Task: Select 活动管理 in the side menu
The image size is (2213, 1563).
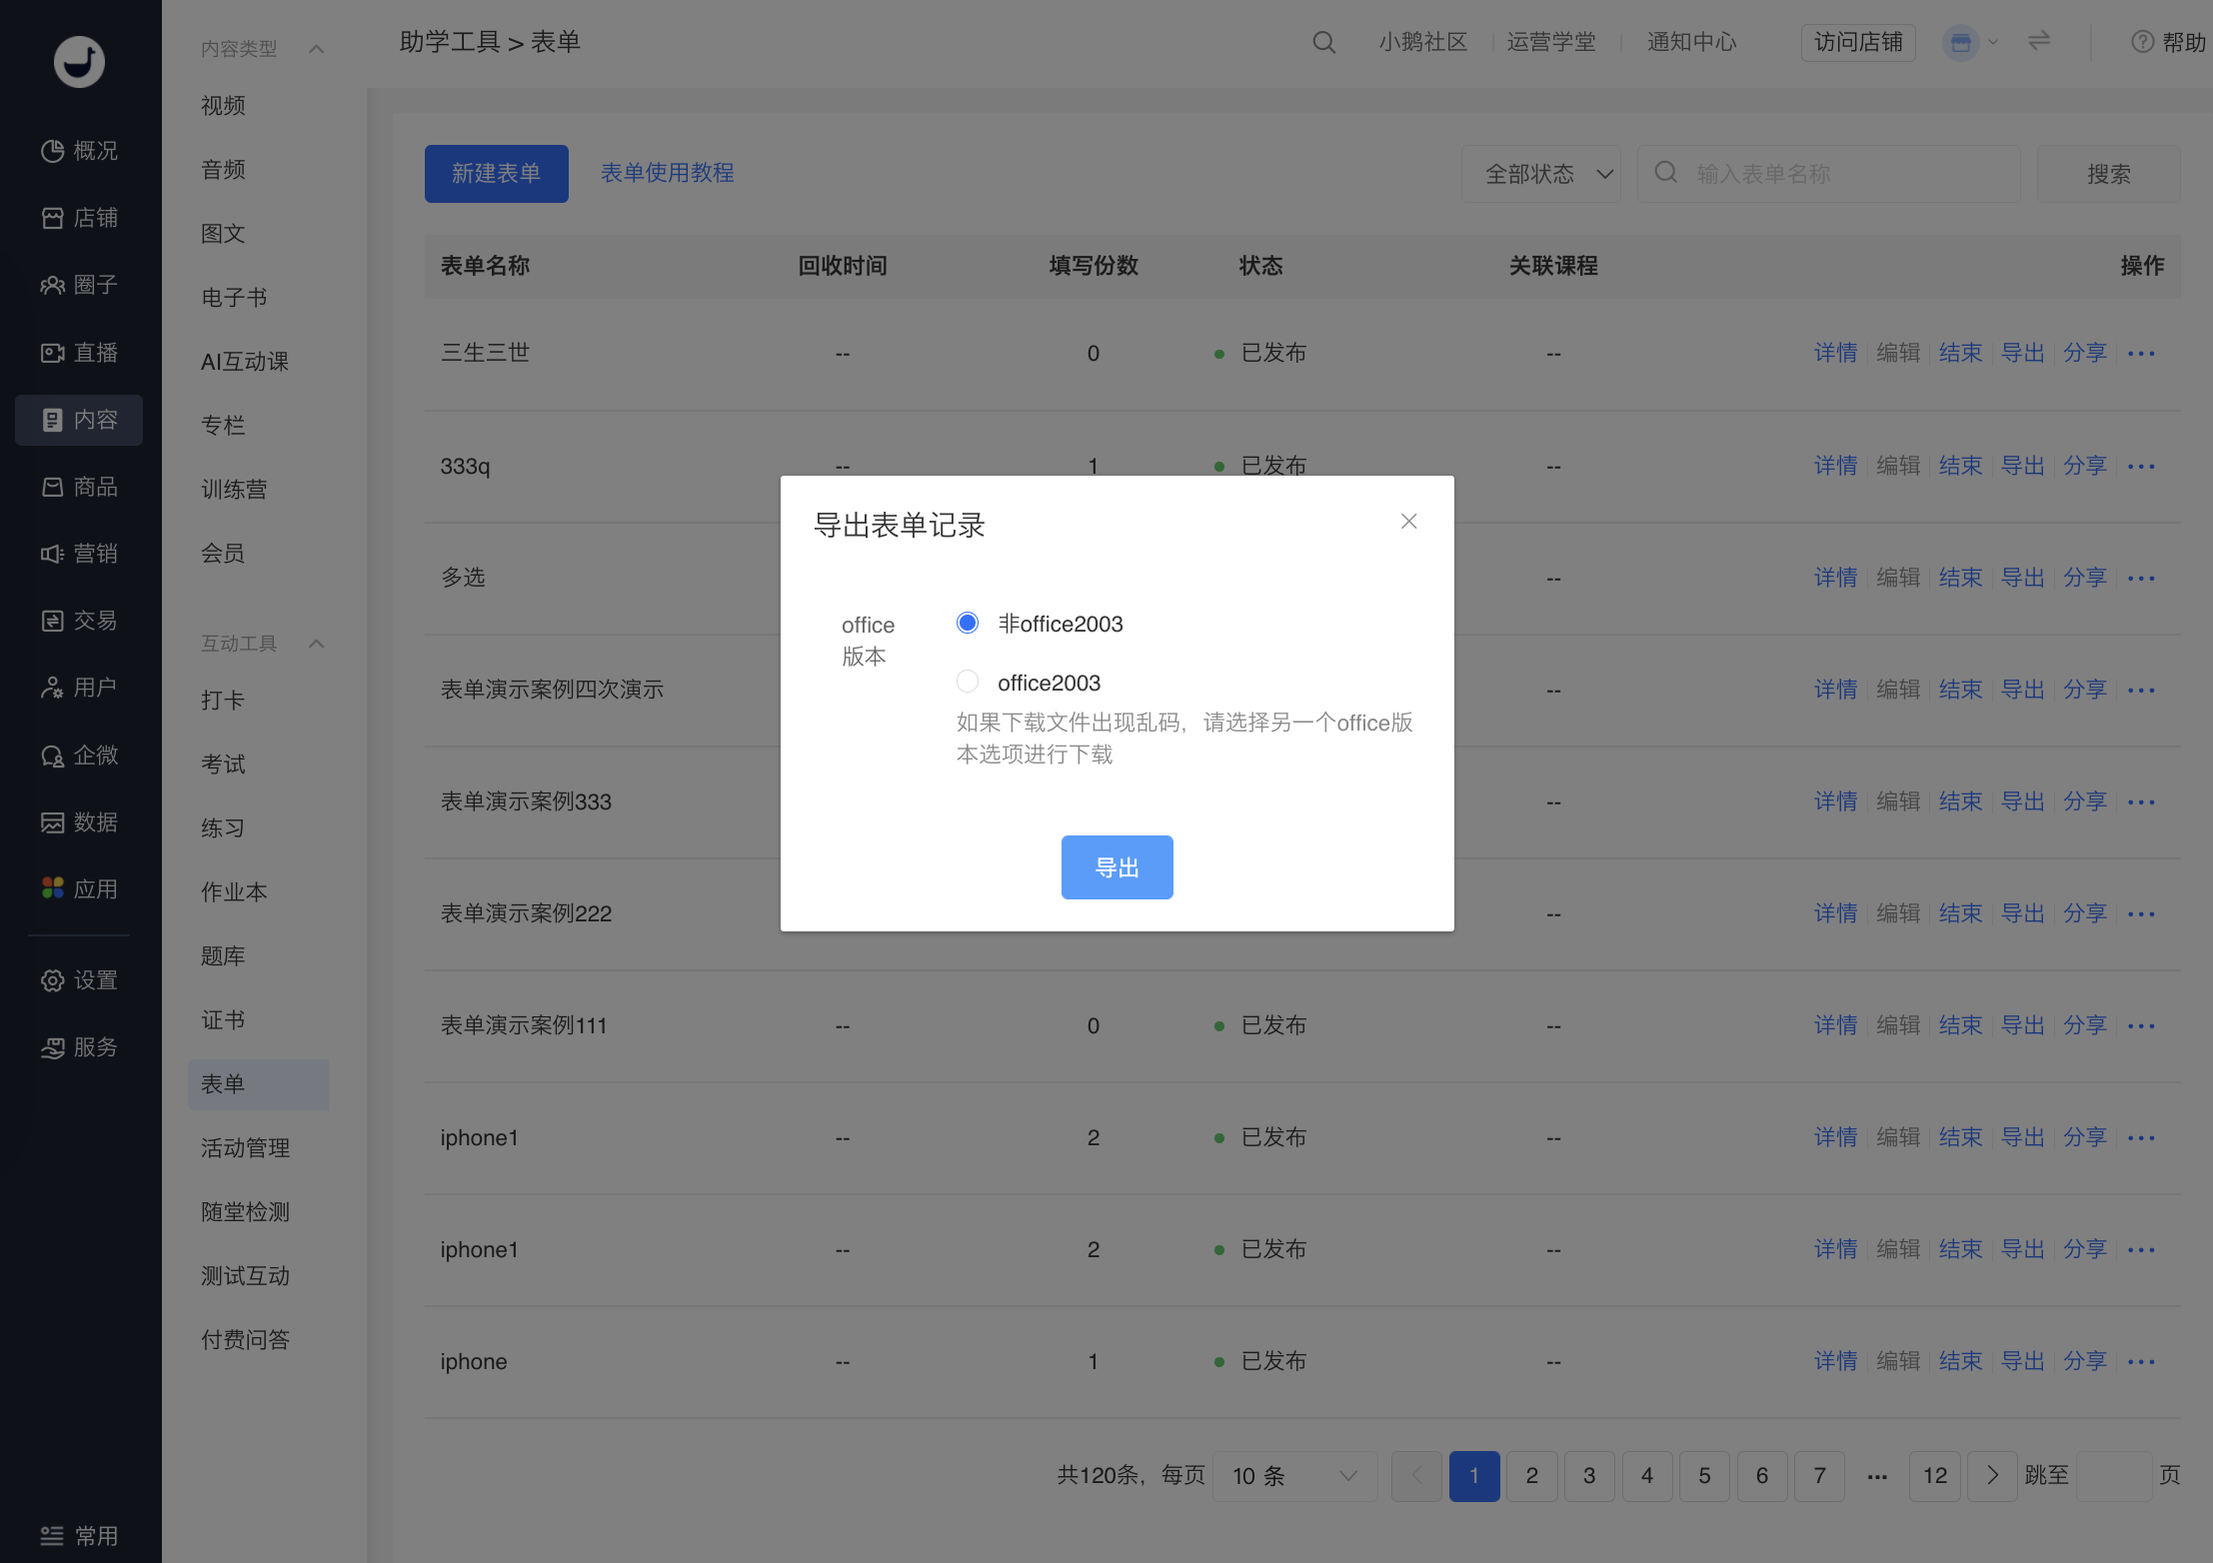Action: 245,1148
